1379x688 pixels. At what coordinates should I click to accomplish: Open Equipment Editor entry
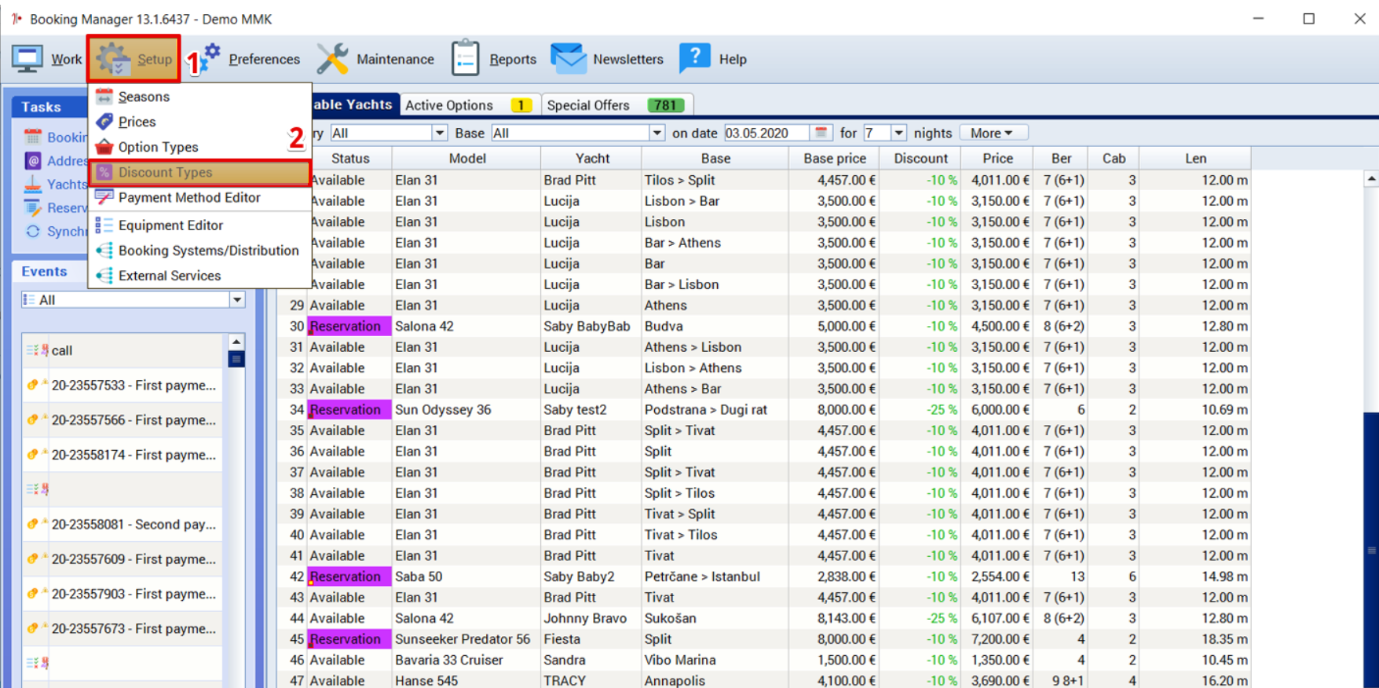pos(170,225)
